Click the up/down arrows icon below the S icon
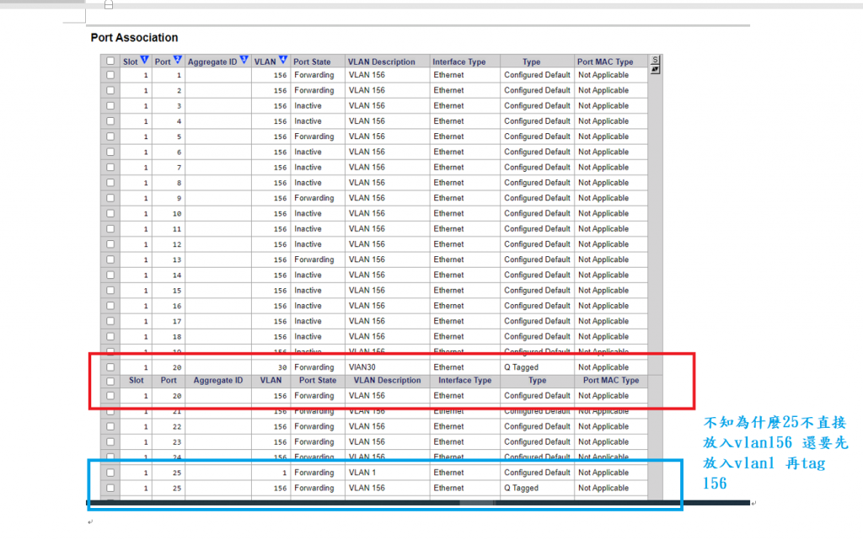The image size is (863, 540). (655, 70)
